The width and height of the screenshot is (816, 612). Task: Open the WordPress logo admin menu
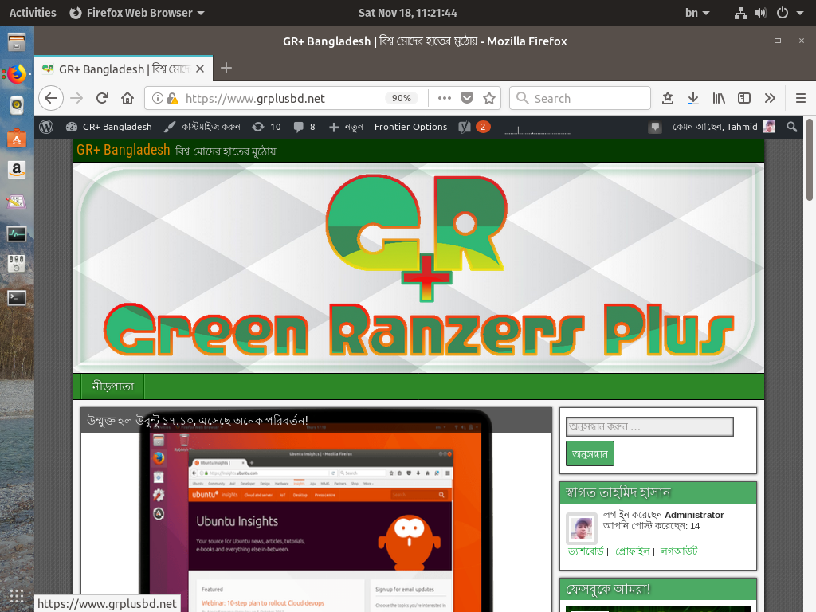coord(46,127)
